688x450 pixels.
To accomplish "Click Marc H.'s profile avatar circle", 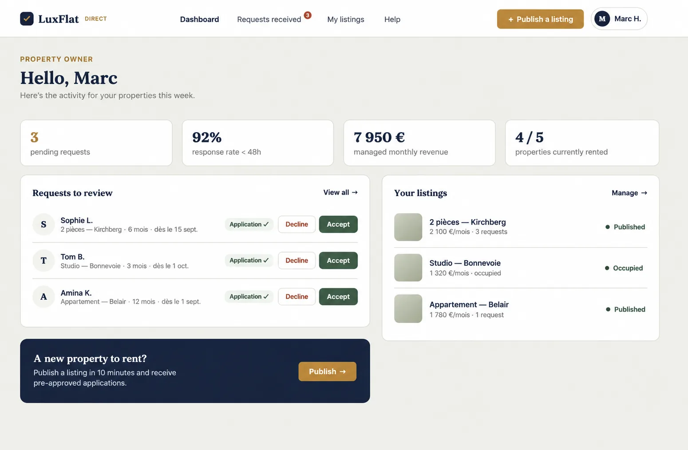I will 602,19.
